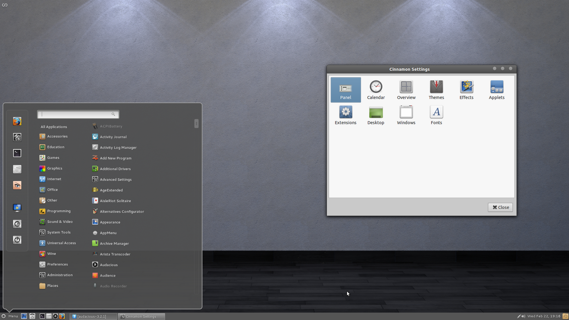Open Themes settings
The height and width of the screenshot is (320, 569).
pyautogui.click(x=436, y=90)
